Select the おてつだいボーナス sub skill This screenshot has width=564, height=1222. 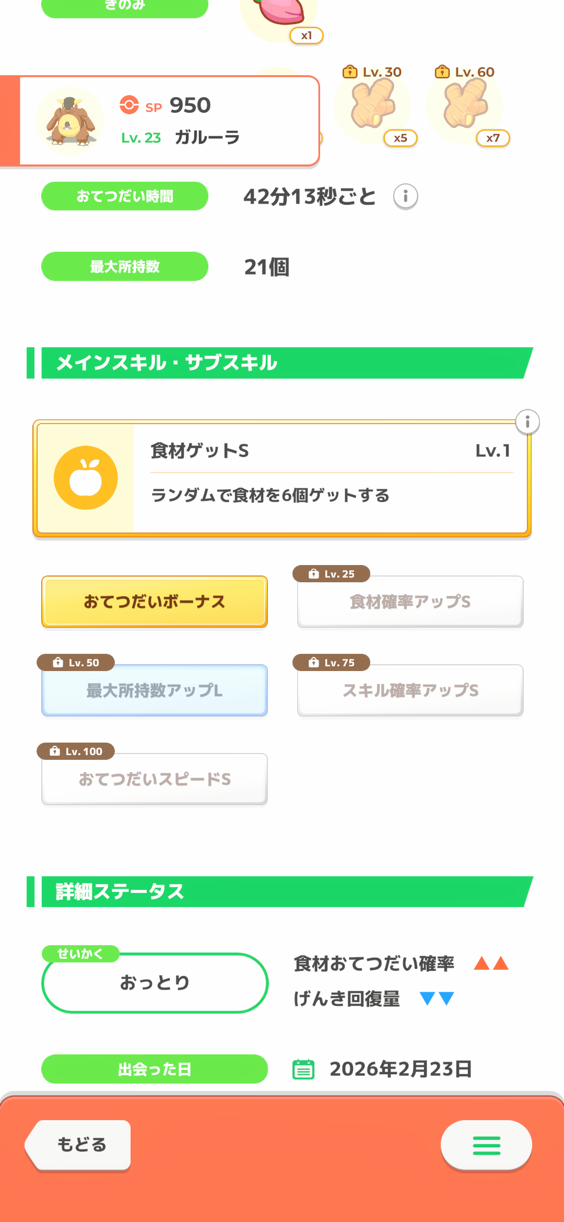click(155, 602)
